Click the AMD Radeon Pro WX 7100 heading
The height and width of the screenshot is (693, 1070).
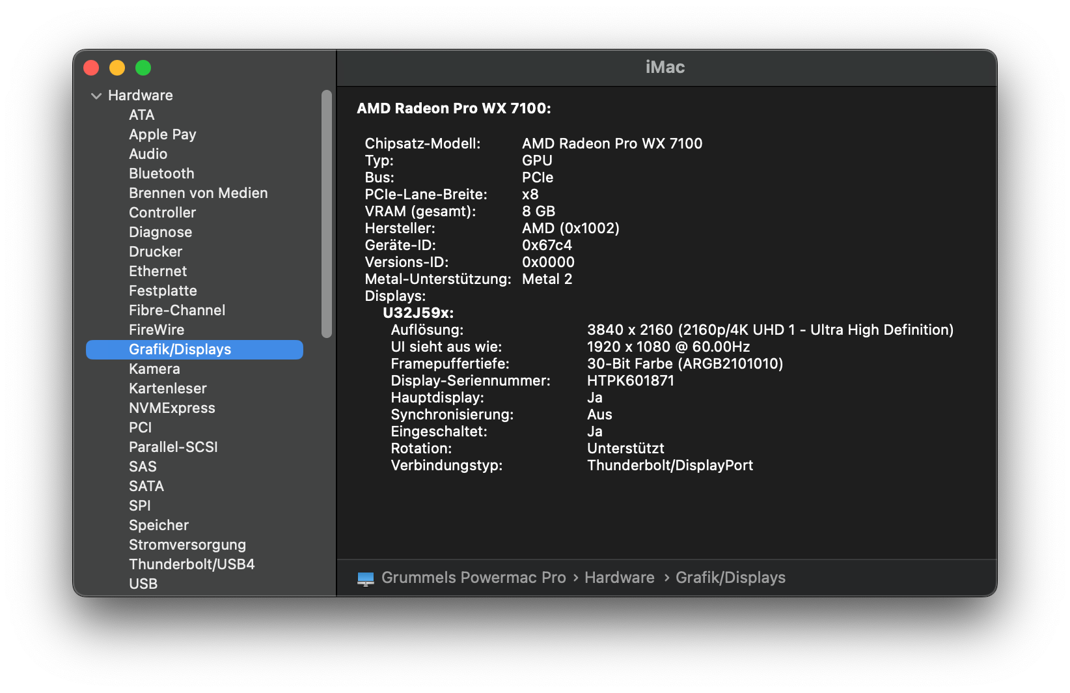[x=454, y=109]
